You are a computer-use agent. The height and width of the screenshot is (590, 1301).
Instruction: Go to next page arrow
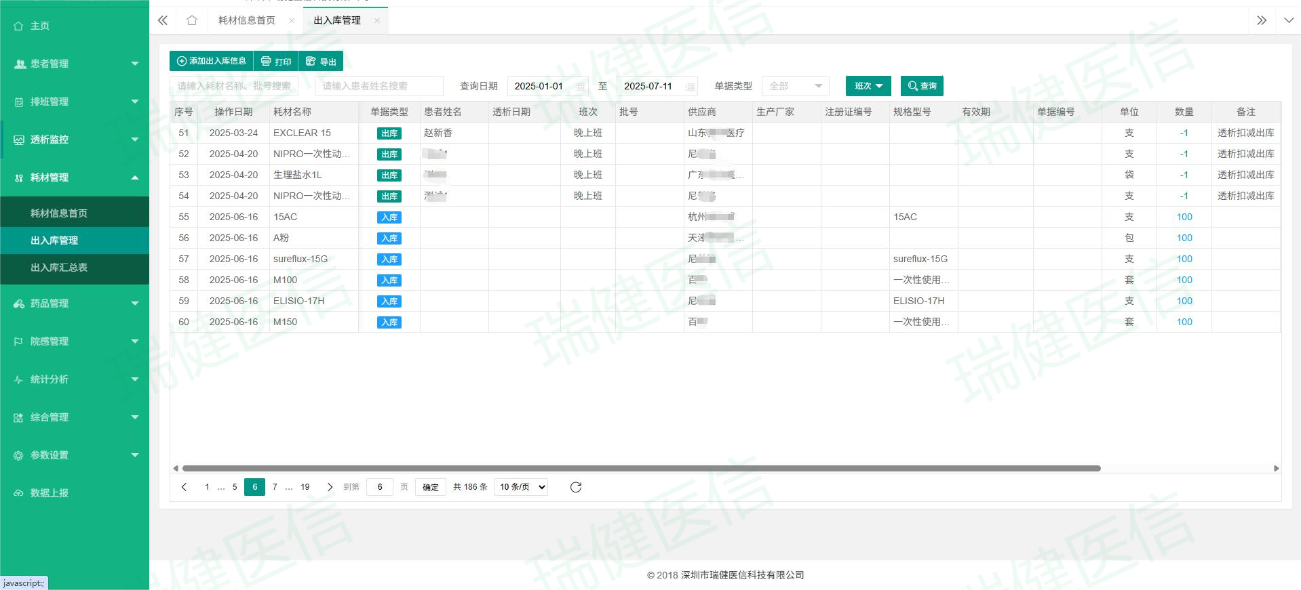point(330,487)
